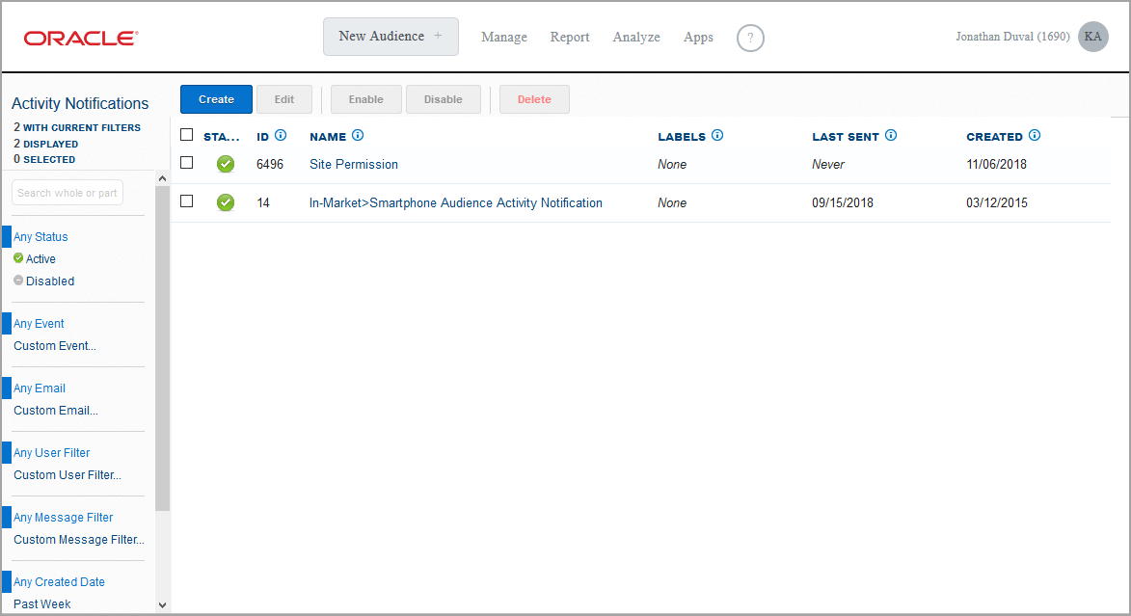This screenshot has width=1131, height=616.
Task: Sort by the LABELS column header
Action: (682, 137)
